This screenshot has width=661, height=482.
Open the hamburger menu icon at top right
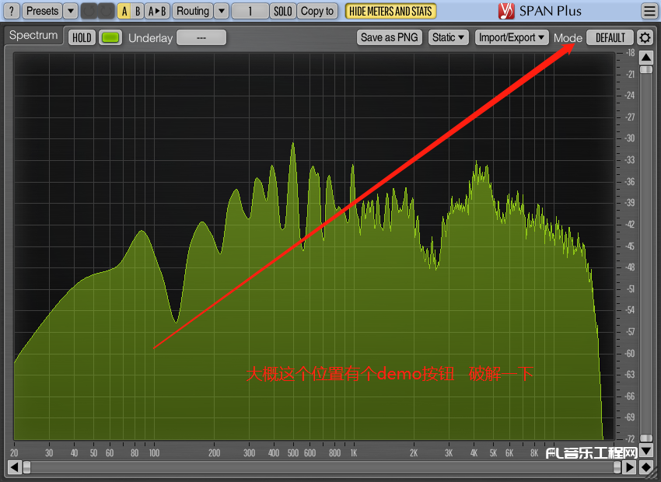(x=650, y=11)
